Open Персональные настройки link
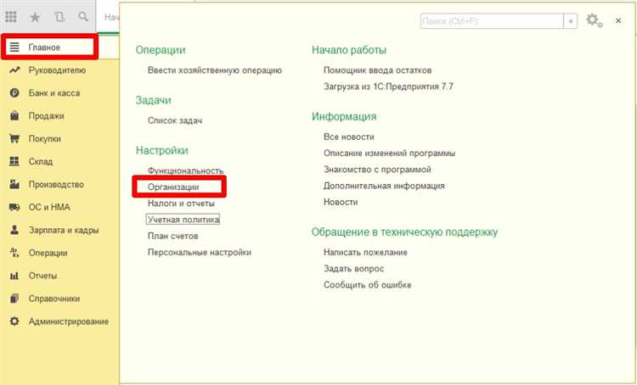This screenshot has height=385, width=637. click(199, 253)
